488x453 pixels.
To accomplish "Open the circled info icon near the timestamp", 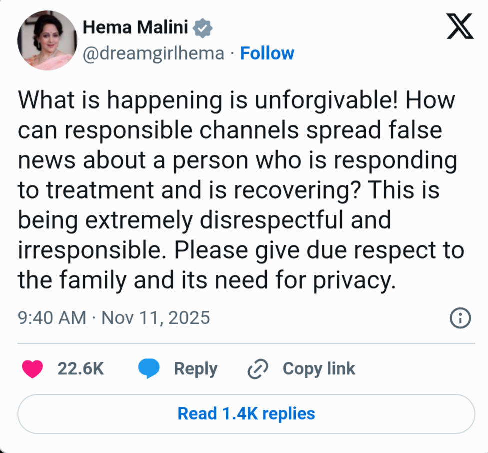I will [460, 318].
